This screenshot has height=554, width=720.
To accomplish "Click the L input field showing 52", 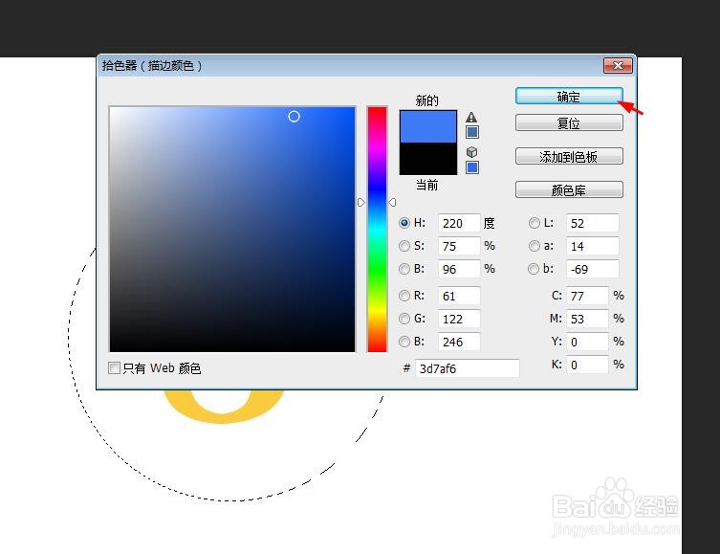I will coord(592,223).
